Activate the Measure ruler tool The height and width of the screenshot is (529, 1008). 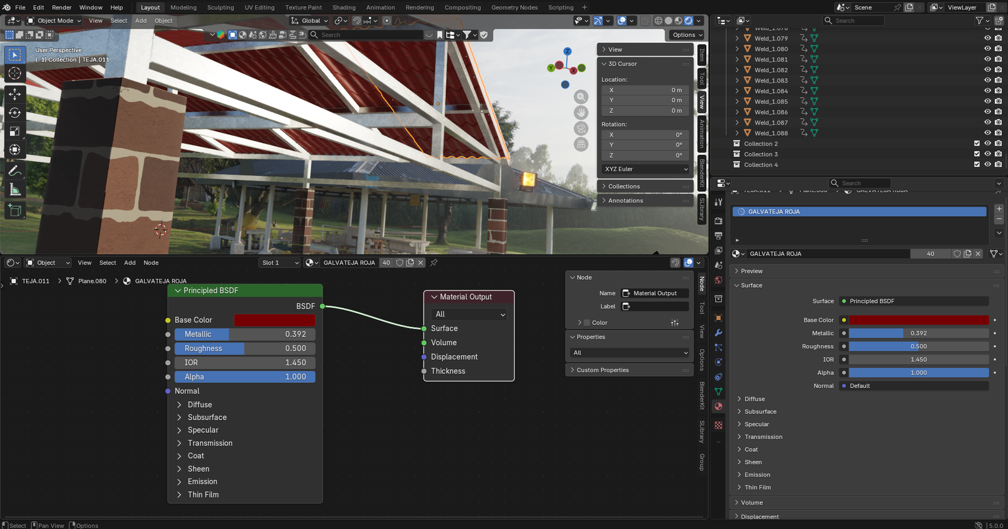click(x=15, y=190)
